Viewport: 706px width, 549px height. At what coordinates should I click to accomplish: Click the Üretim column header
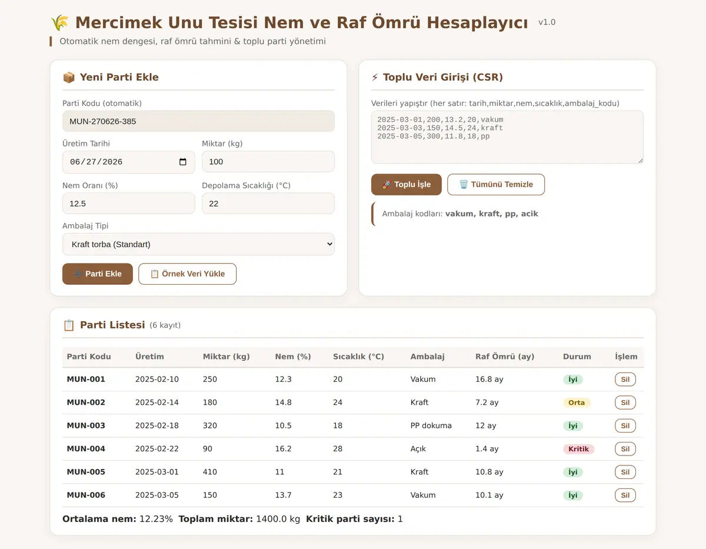pyautogui.click(x=149, y=357)
